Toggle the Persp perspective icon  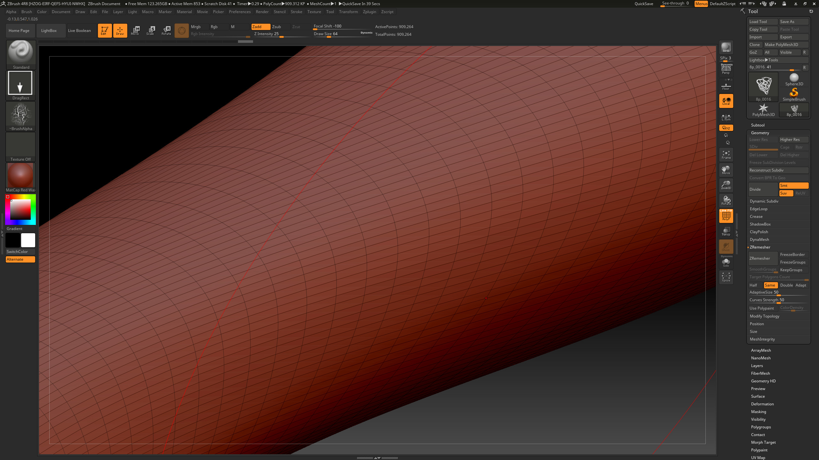[726, 69]
